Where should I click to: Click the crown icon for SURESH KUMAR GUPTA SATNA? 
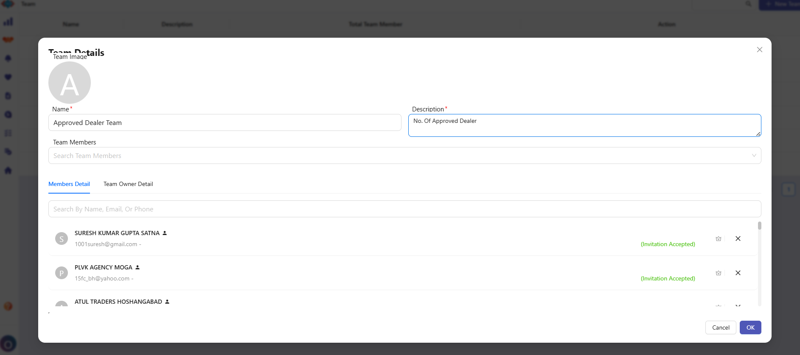pos(719,239)
